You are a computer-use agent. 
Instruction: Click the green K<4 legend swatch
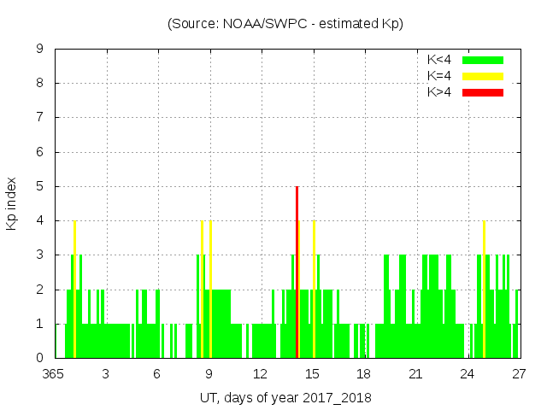pos(483,60)
